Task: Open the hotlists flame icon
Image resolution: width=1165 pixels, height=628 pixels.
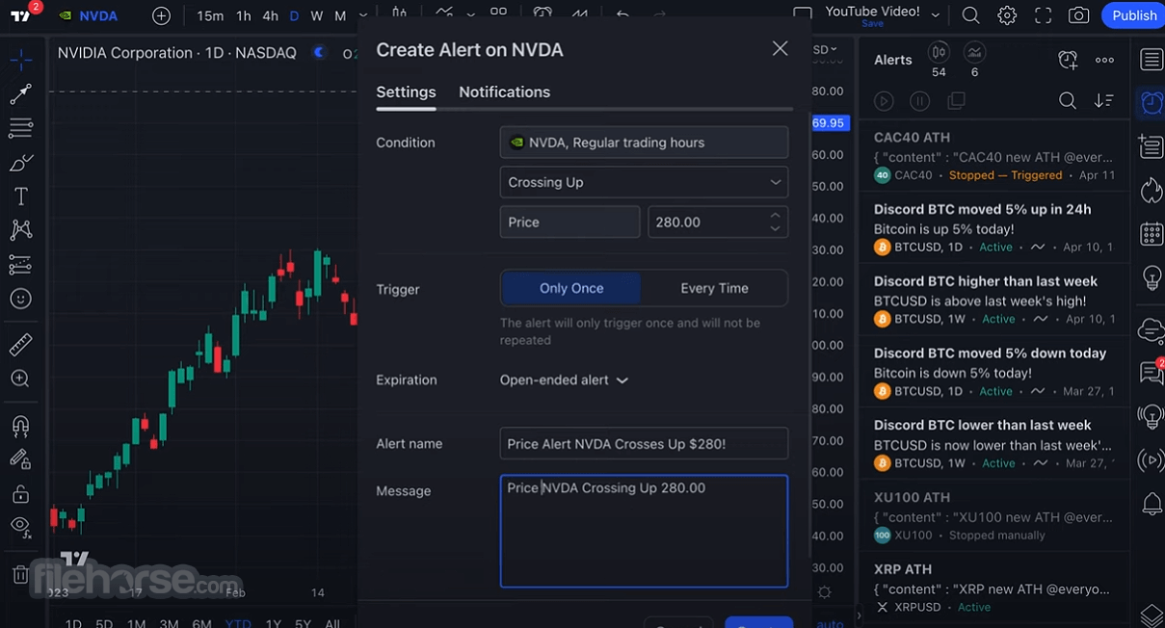Action: coord(1151,190)
